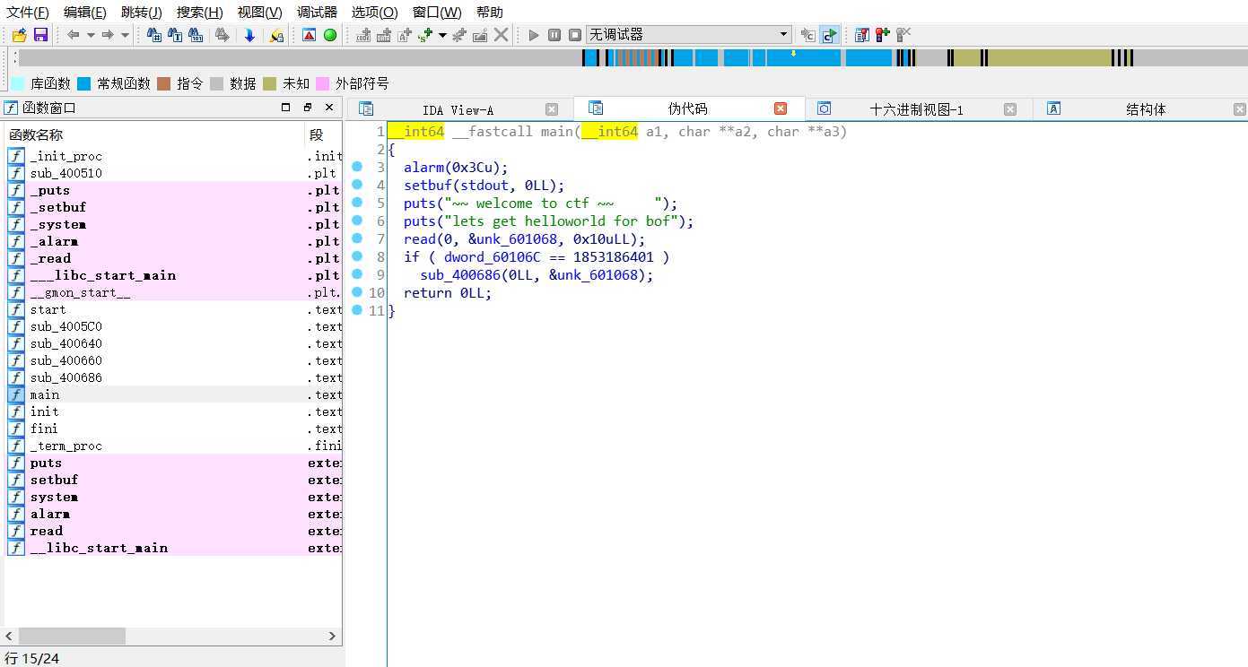Sort by the 函数名称 column header
This screenshot has width=1248, height=667.
pyautogui.click(x=154, y=134)
